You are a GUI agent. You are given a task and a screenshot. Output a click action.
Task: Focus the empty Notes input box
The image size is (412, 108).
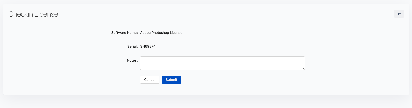click(222, 63)
